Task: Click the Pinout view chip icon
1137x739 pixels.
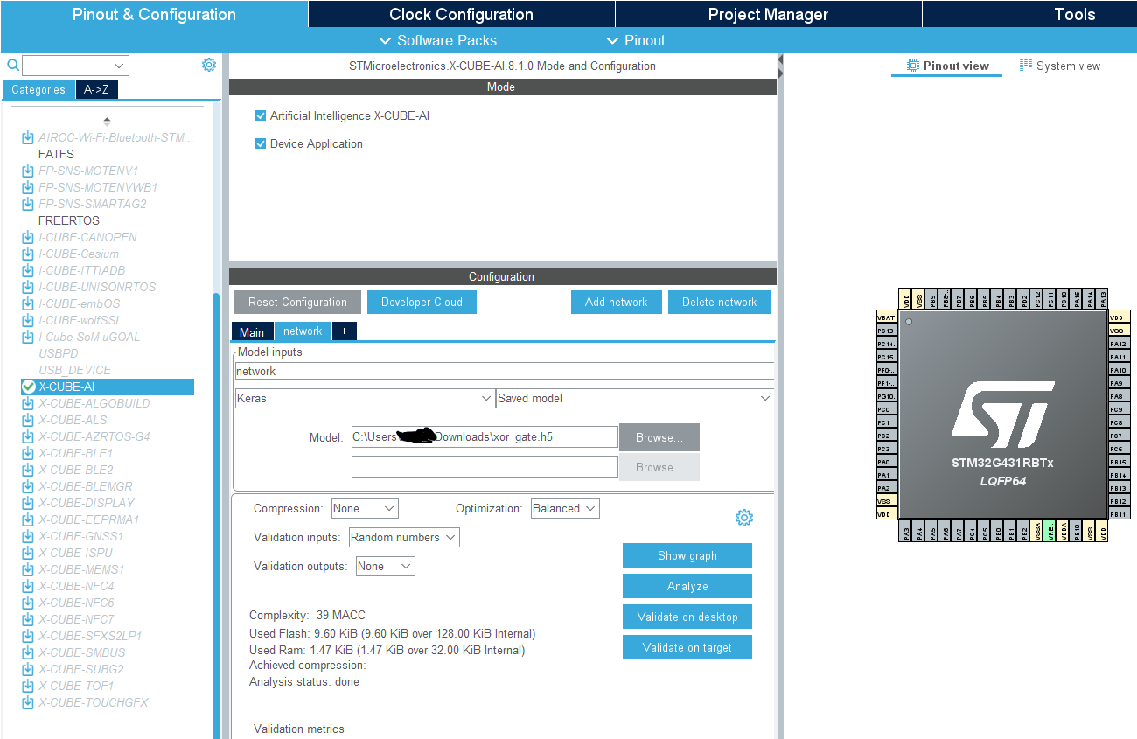Action: coord(913,66)
